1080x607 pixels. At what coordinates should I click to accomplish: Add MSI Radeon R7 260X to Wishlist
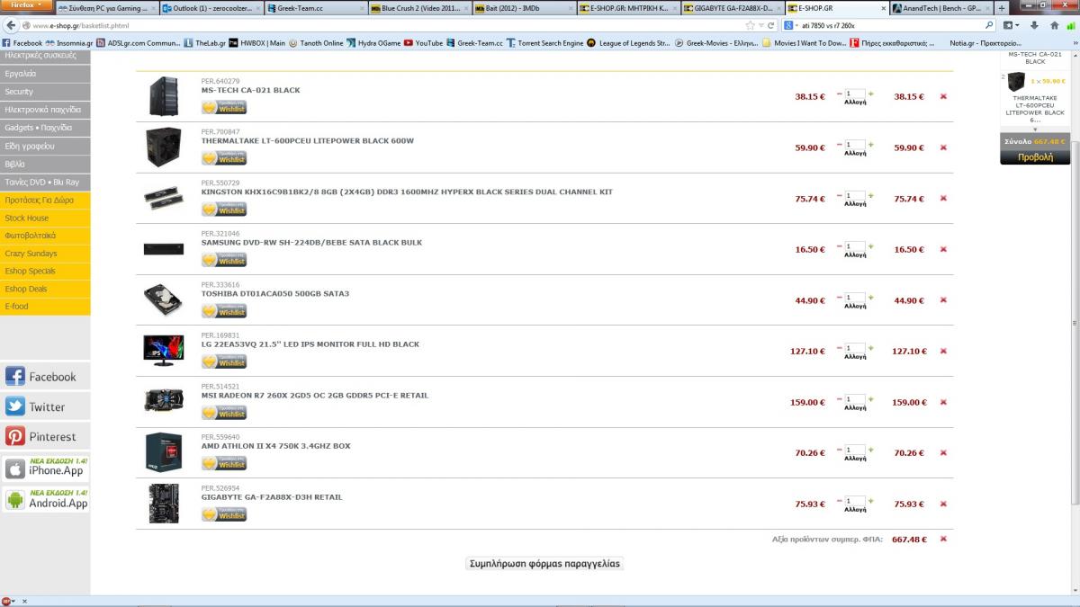[x=224, y=413]
